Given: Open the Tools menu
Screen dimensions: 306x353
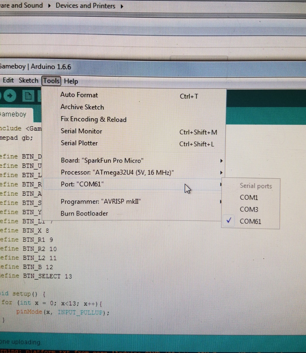Looking at the screenshot, I should (51, 81).
